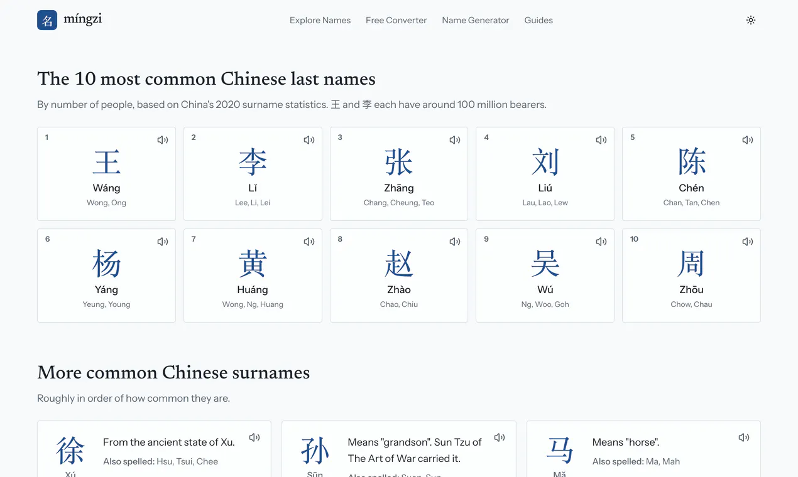Click the 孙 character in Sūn card
The height and width of the screenshot is (477, 798).
(315, 451)
